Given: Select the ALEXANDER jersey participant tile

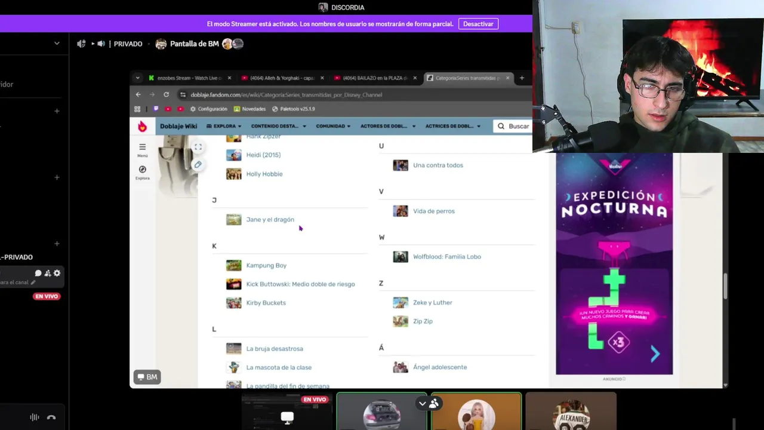Looking at the screenshot, I should [571, 411].
